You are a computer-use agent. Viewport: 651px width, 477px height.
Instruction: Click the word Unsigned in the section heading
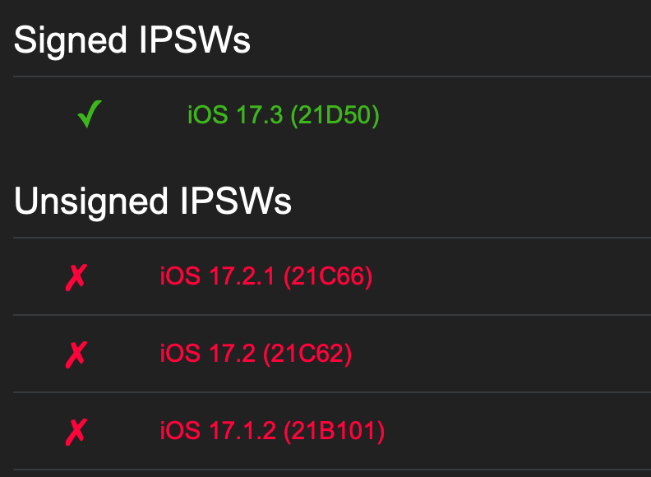click(91, 201)
